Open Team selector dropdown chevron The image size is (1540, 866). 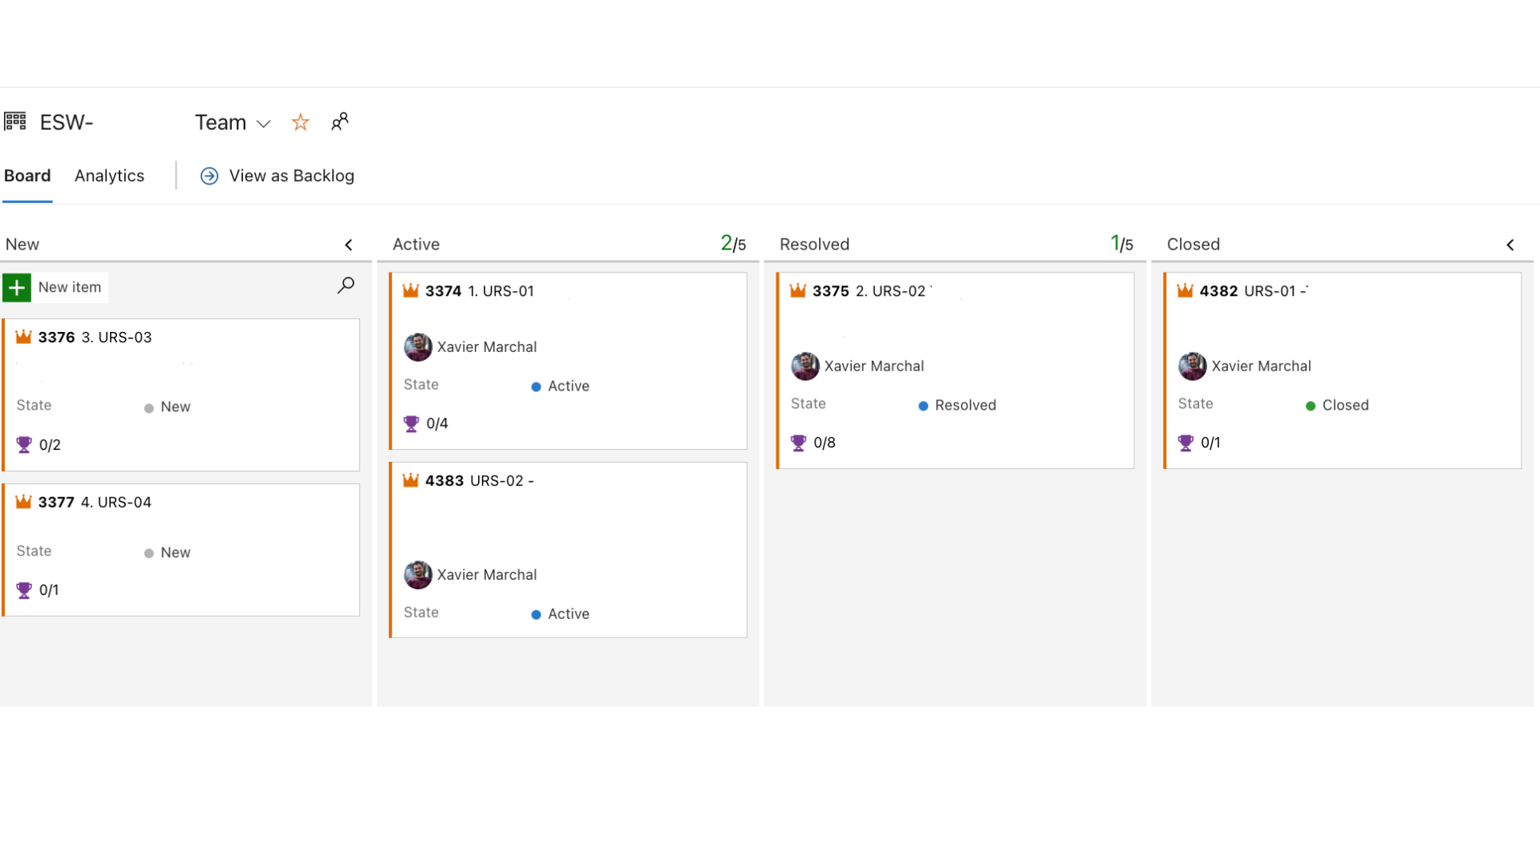[x=263, y=123]
